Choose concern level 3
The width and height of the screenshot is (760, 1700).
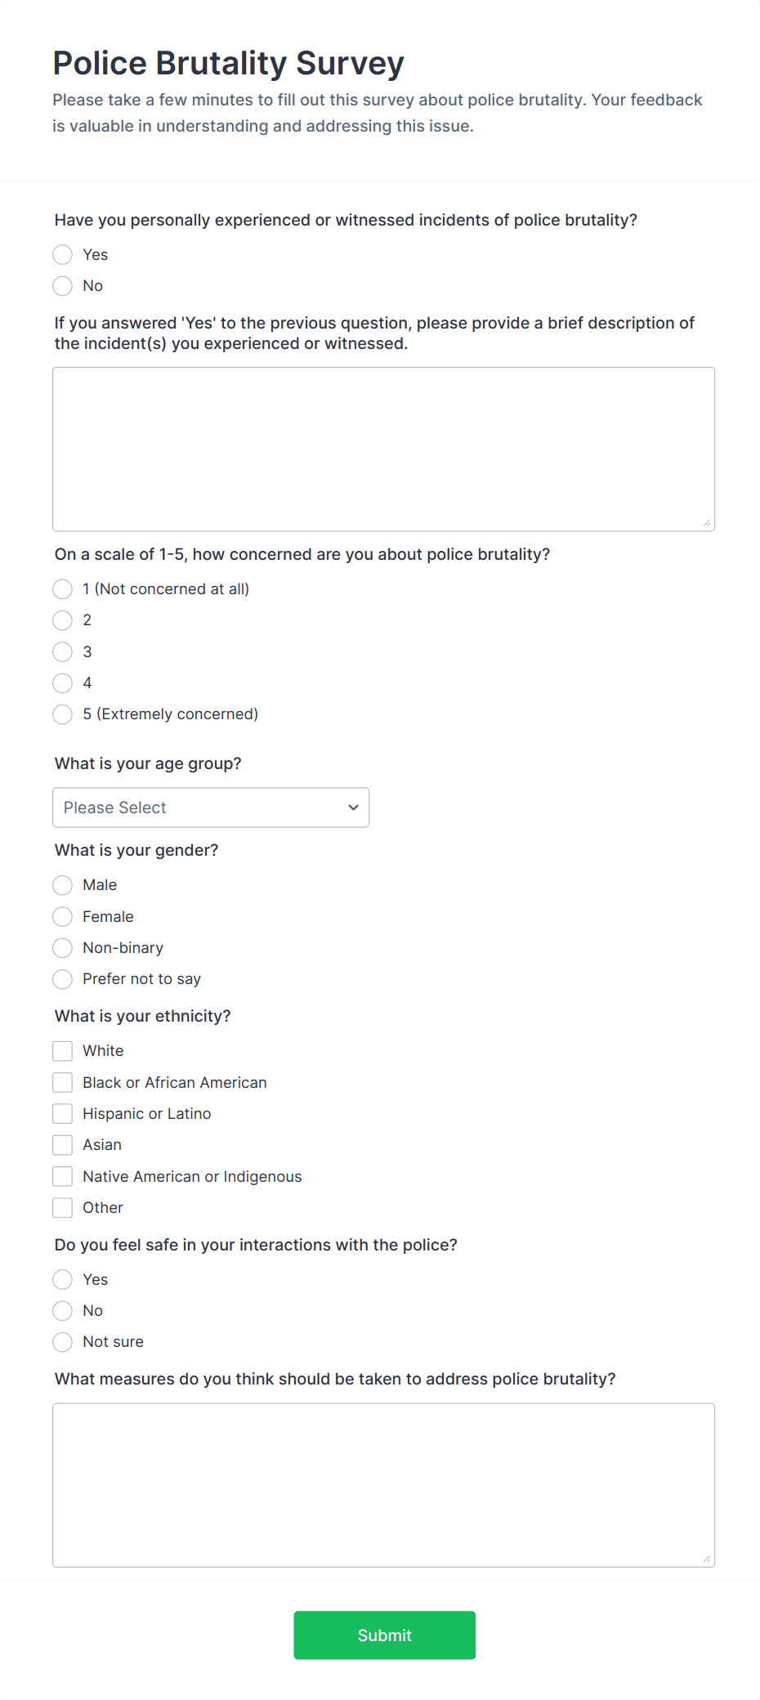click(63, 652)
